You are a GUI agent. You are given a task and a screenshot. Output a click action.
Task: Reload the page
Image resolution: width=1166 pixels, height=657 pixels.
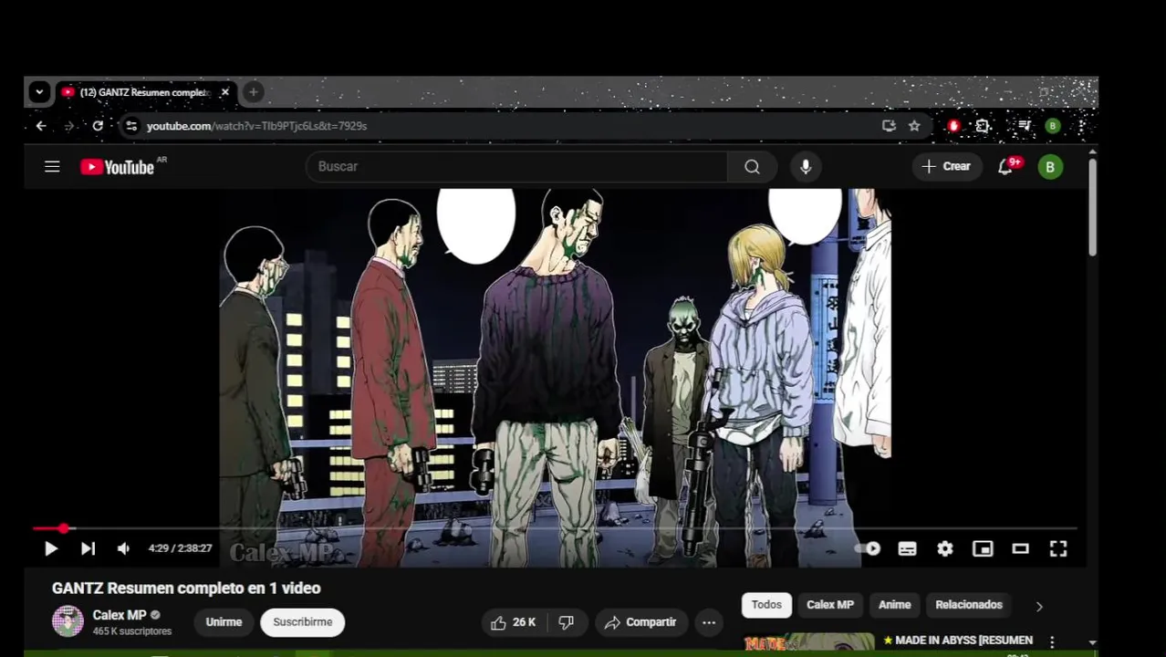click(98, 126)
